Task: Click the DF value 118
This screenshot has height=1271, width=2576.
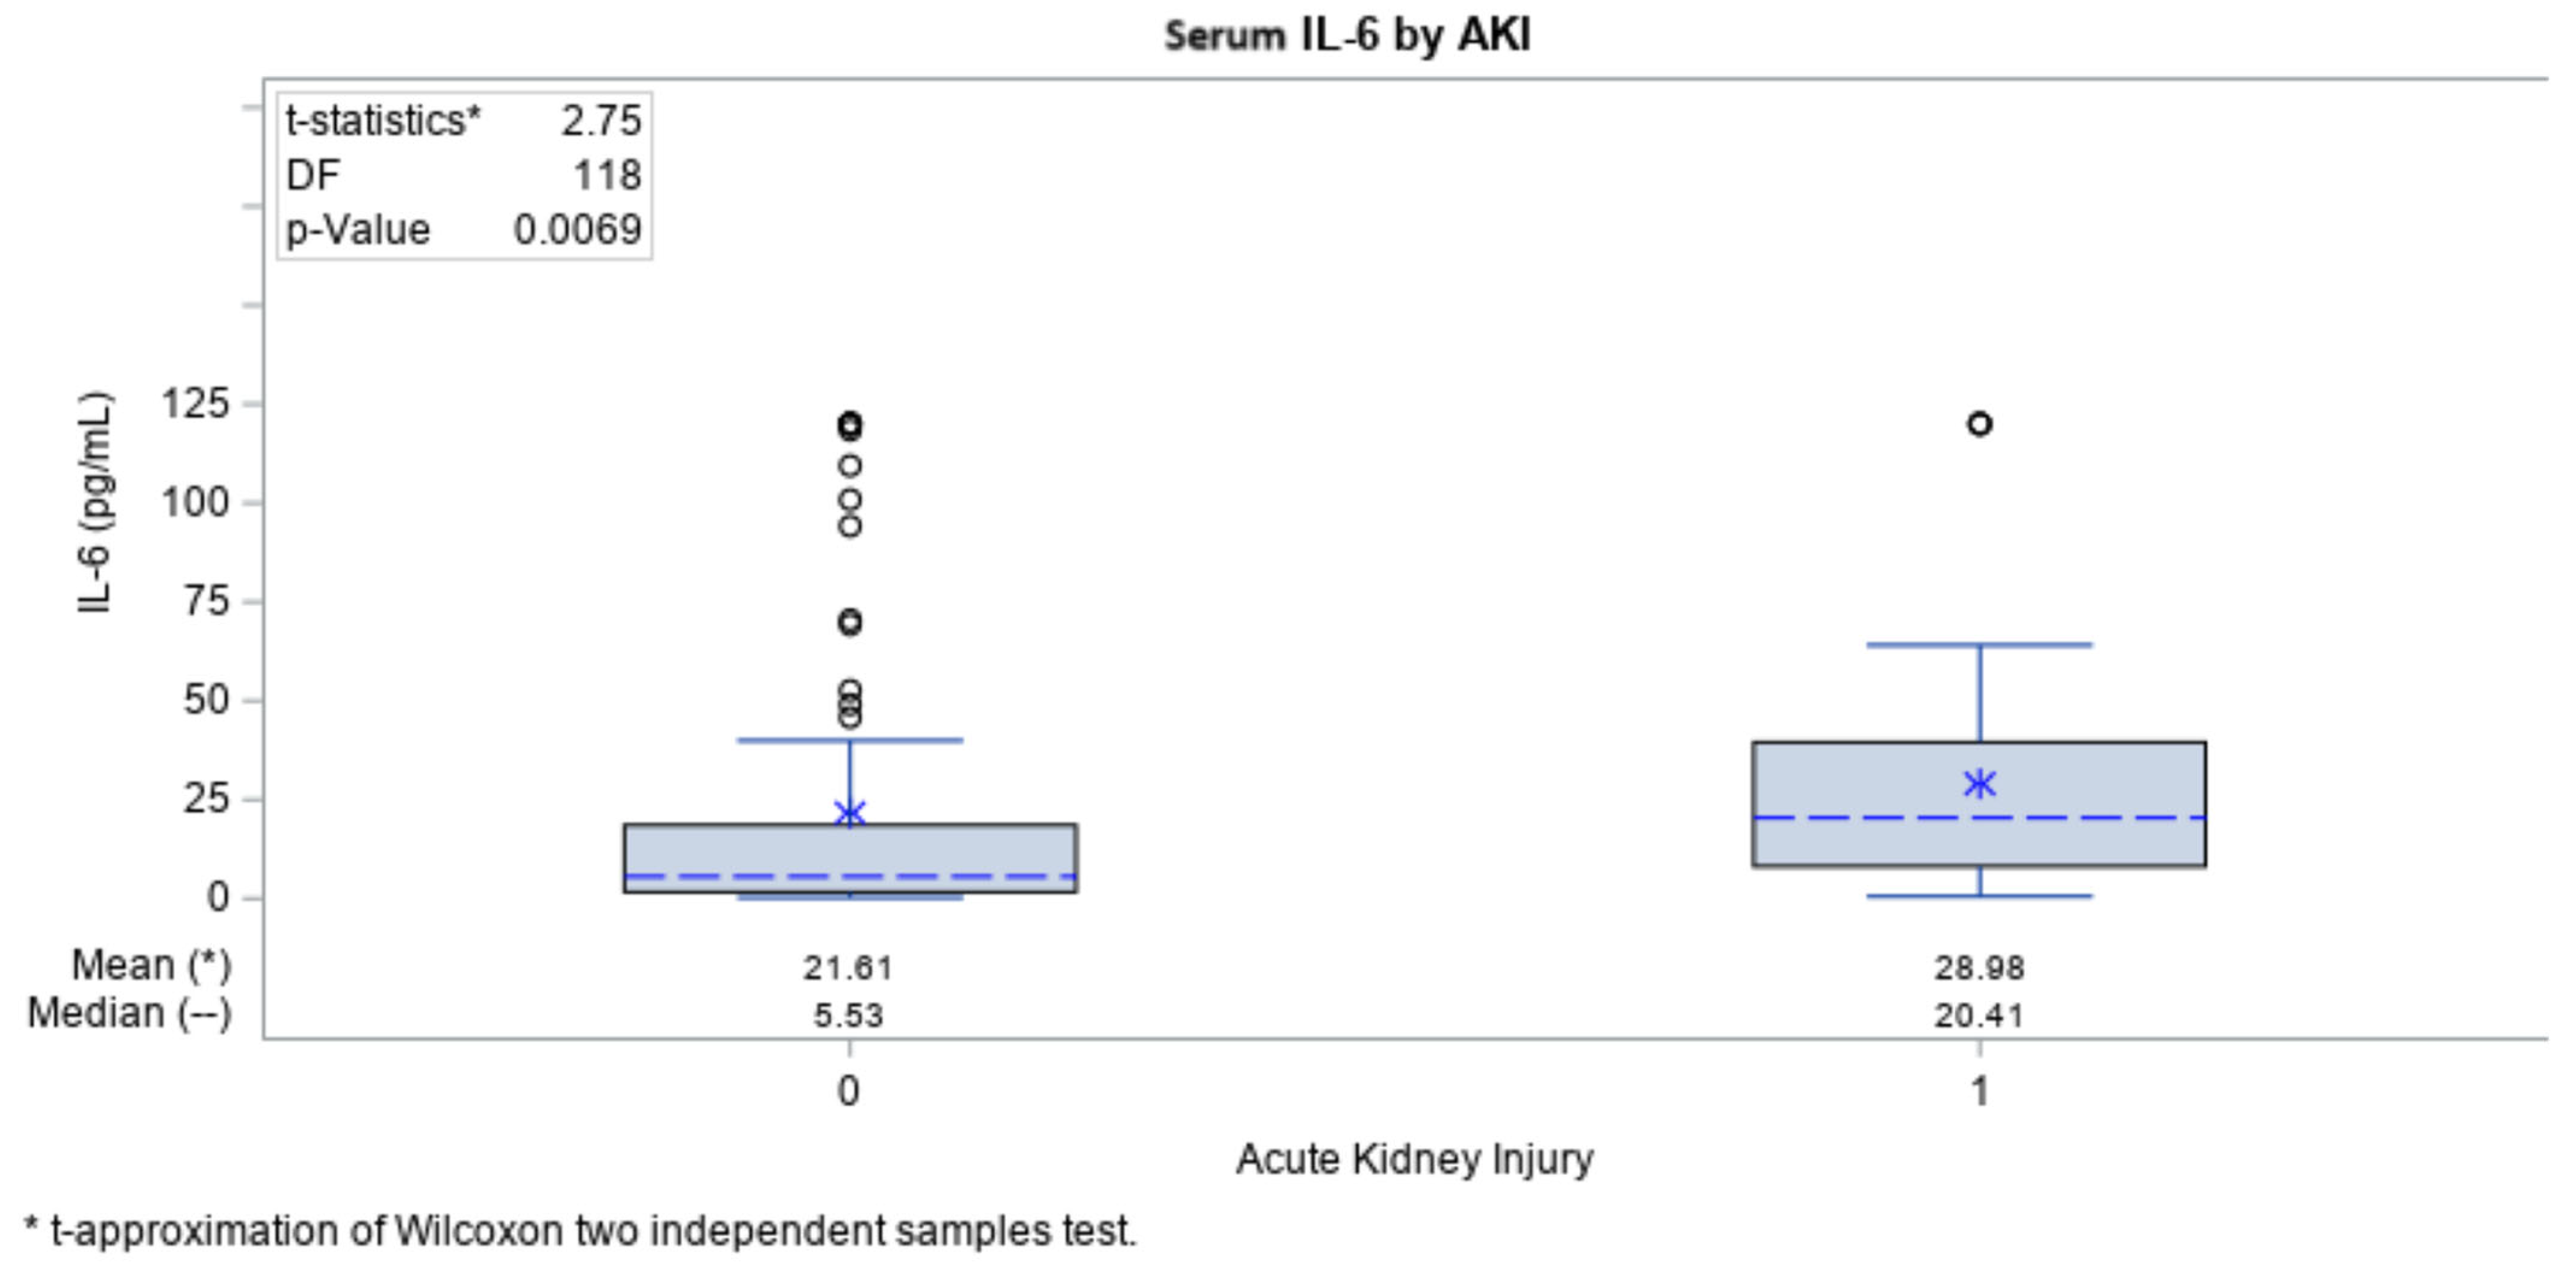Action: [607, 176]
